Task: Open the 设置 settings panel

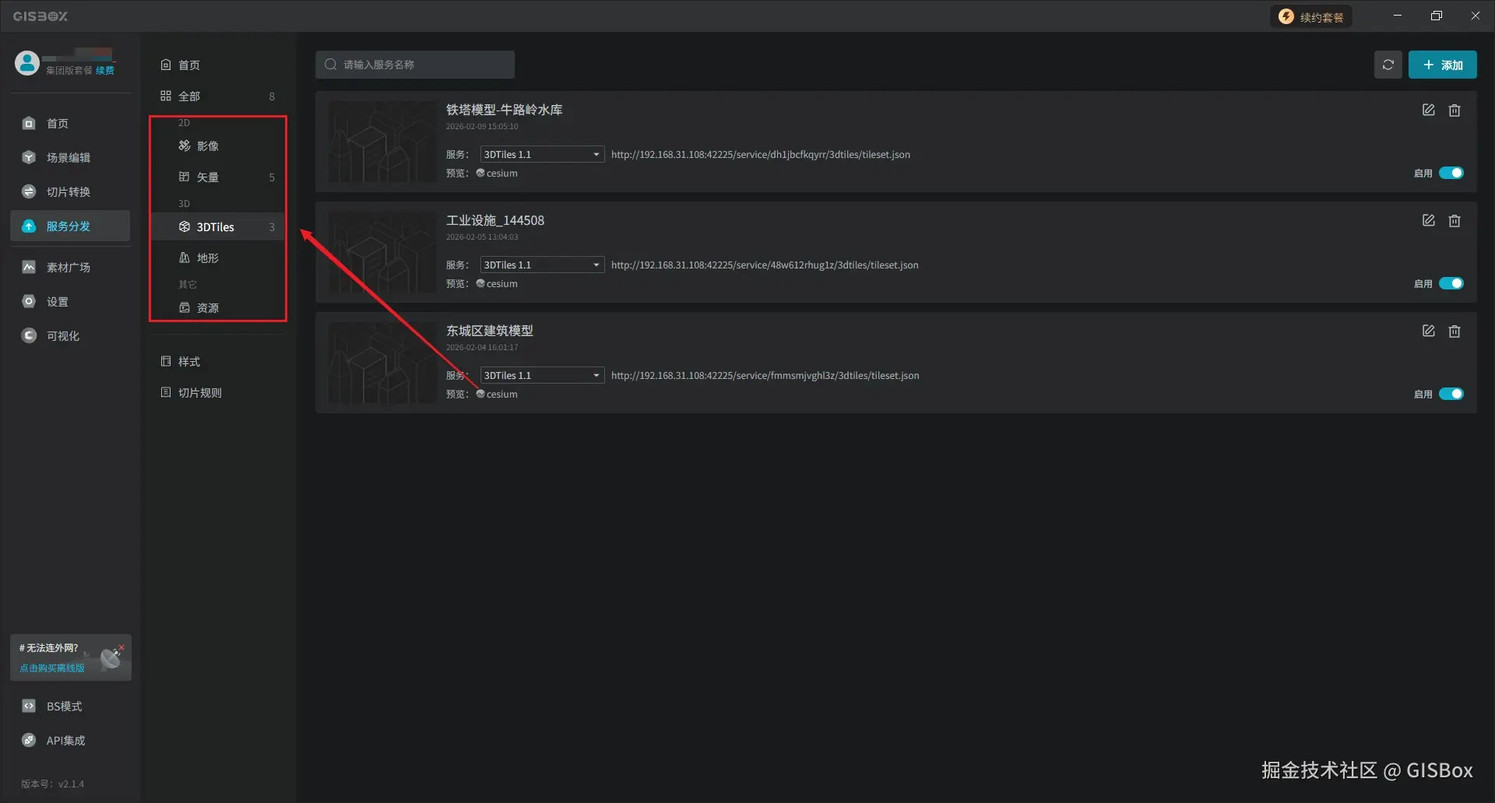Action: [58, 301]
